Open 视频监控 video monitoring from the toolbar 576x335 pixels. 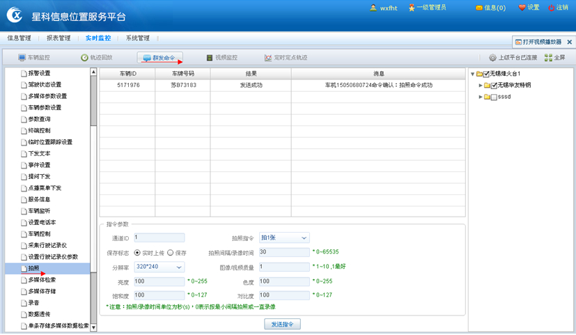point(209,58)
